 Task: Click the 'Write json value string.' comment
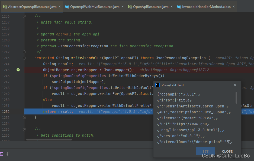pyautogui.click(x=67, y=22)
